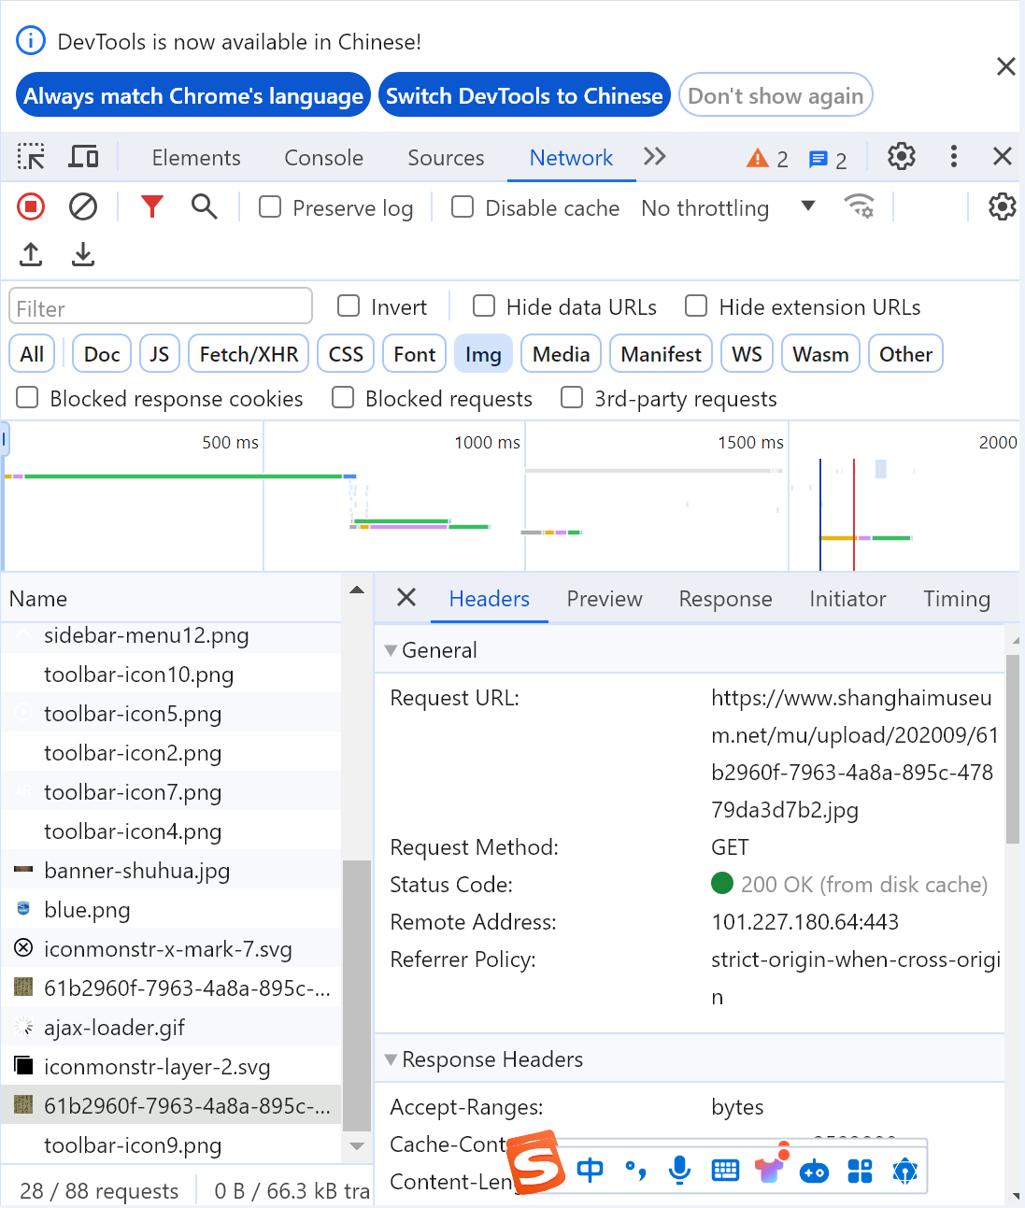Open the Preview tab for request

pyautogui.click(x=604, y=599)
